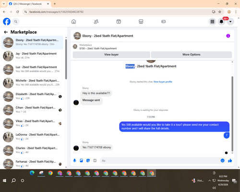This screenshot has width=240, height=192.
Task: Choose a sticker icon
Action: click(x=88, y=160)
